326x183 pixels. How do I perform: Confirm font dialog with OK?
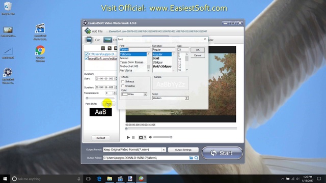198,50
